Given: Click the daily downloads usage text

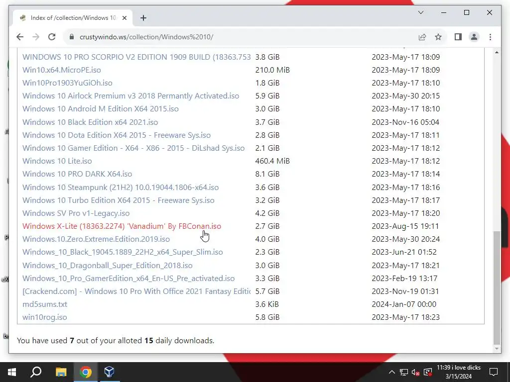Looking at the screenshot, I should click(116, 340).
